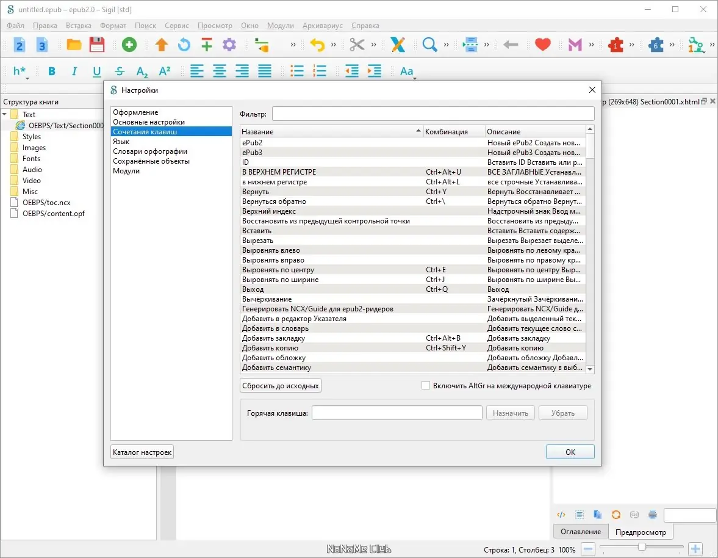The width and height of the screenshot is (718, 558).
Task: Click the Strikethrough formatting icon
Action: (120, 71)
